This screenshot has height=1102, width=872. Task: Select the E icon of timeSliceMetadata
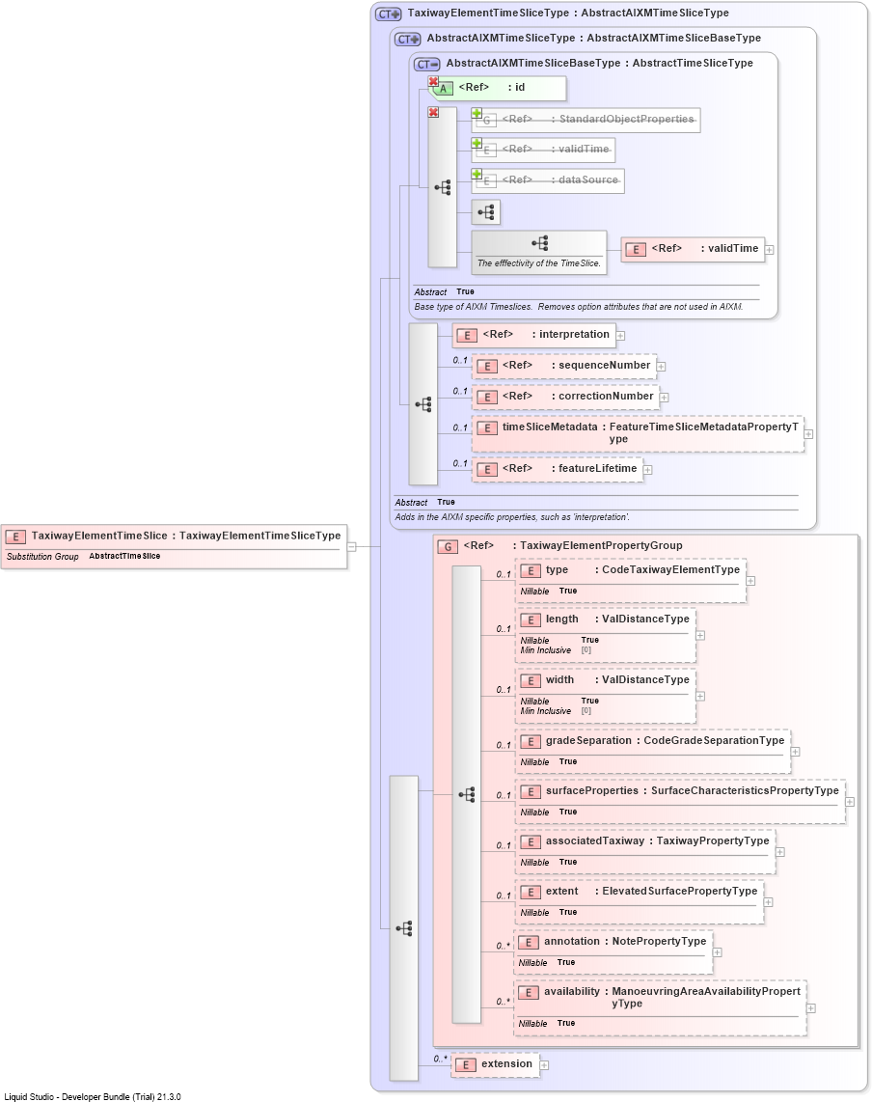(487, 428)
